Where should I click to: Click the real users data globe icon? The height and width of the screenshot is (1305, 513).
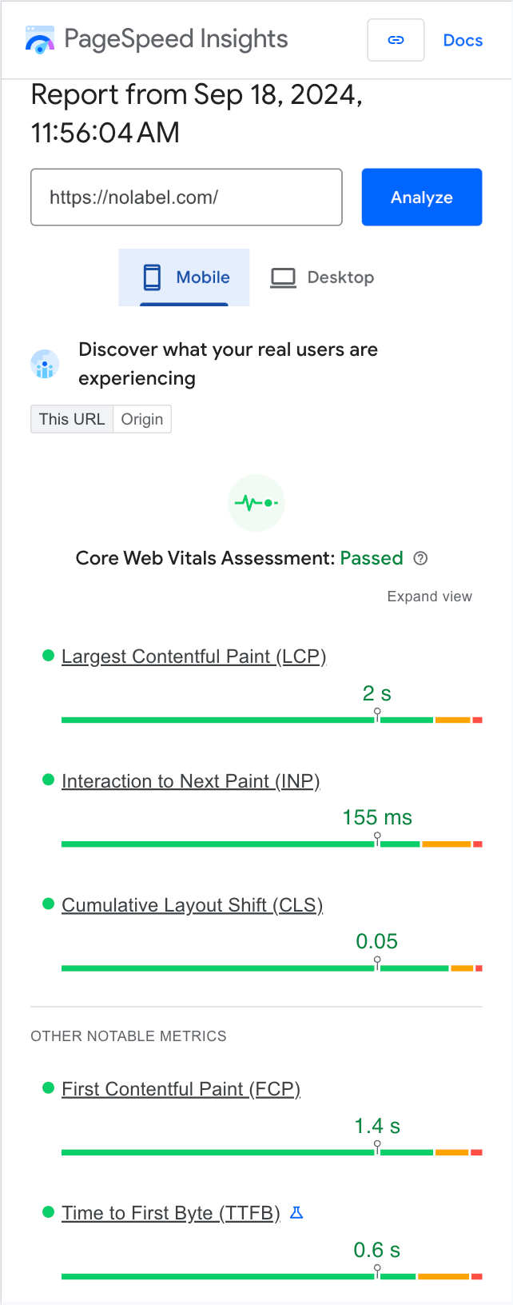[x=45, y=364]
